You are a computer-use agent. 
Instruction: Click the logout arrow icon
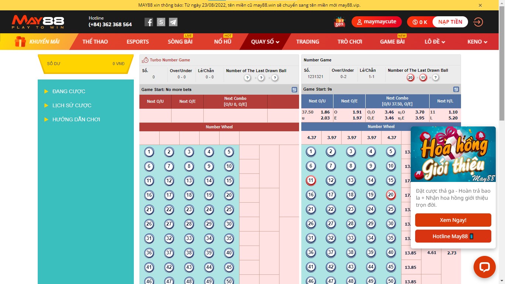tap(478, 22)
